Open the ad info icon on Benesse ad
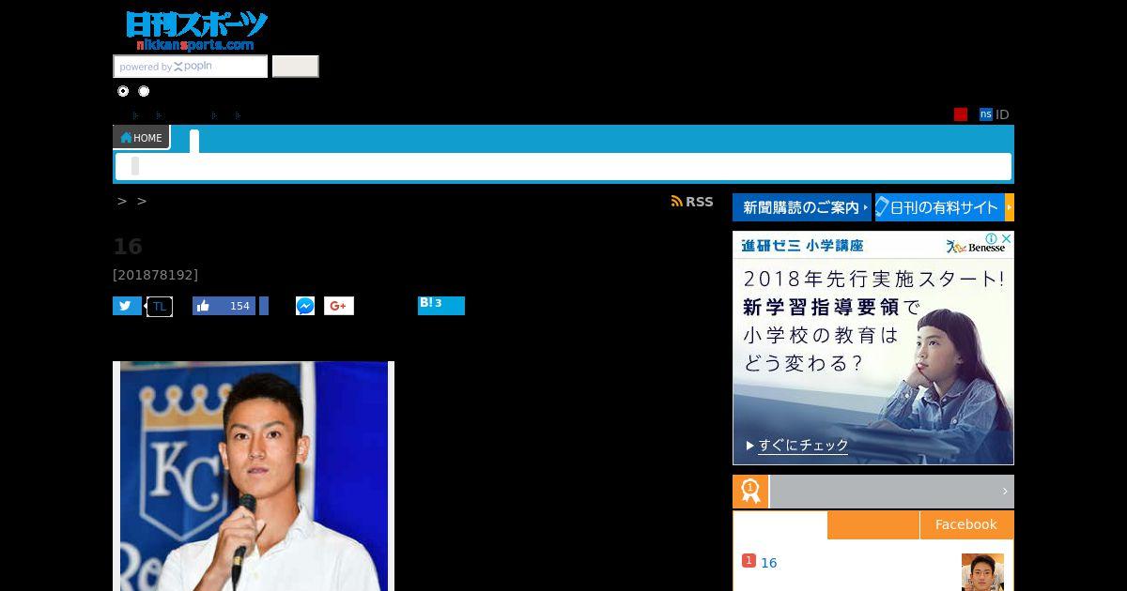The height and width of the screenshot is (591, 1127). [991, 239]
